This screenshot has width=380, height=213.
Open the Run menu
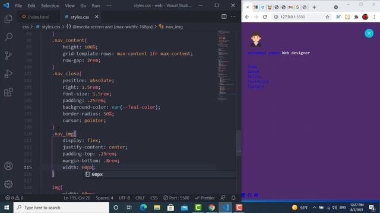coord(96,5)
